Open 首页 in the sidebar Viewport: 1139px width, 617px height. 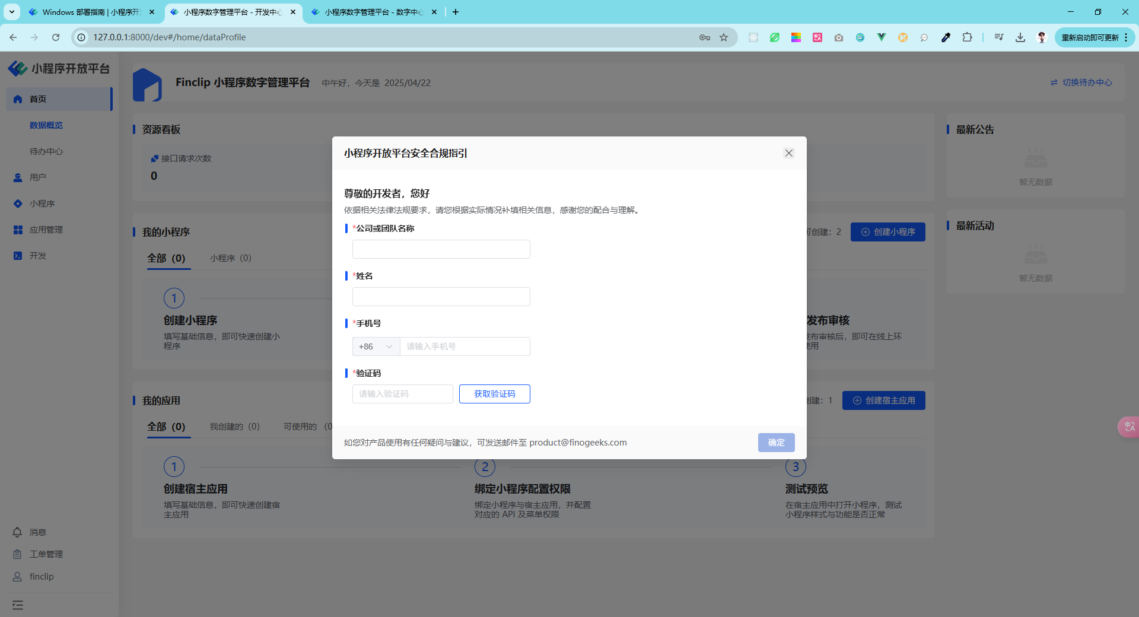pos(59,99)
